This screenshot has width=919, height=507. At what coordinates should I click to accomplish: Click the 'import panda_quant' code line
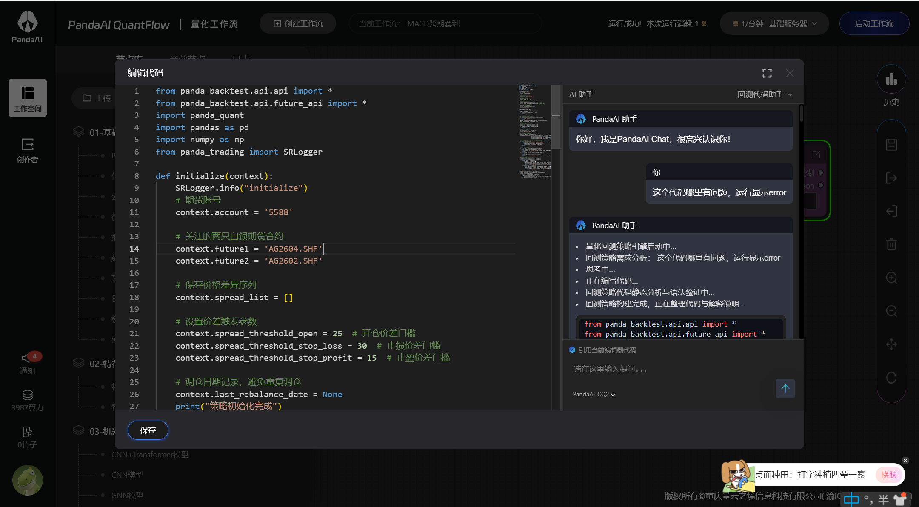point(200,115)
